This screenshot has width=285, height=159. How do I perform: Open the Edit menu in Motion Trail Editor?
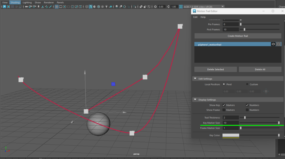click(195, 17)
